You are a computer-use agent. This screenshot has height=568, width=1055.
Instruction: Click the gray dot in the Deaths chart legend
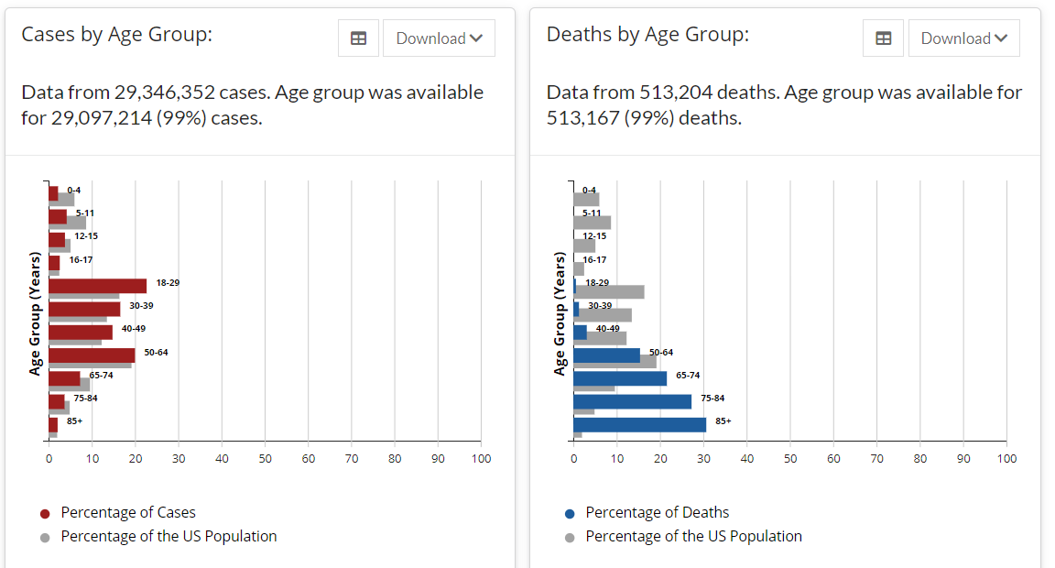[x=570, y=538]
